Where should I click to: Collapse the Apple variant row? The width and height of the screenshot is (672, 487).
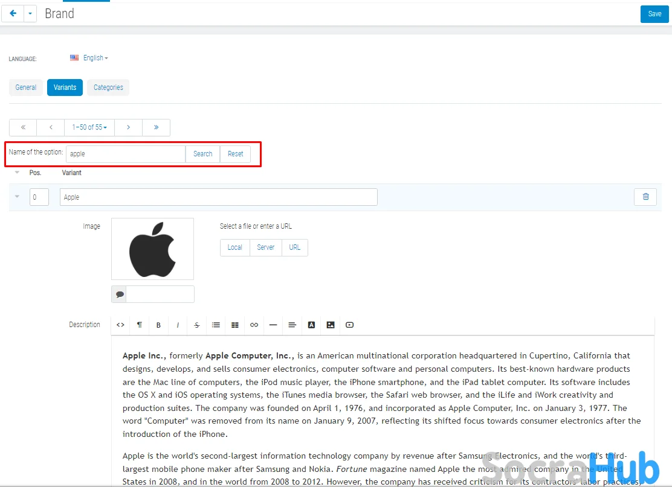17,196
